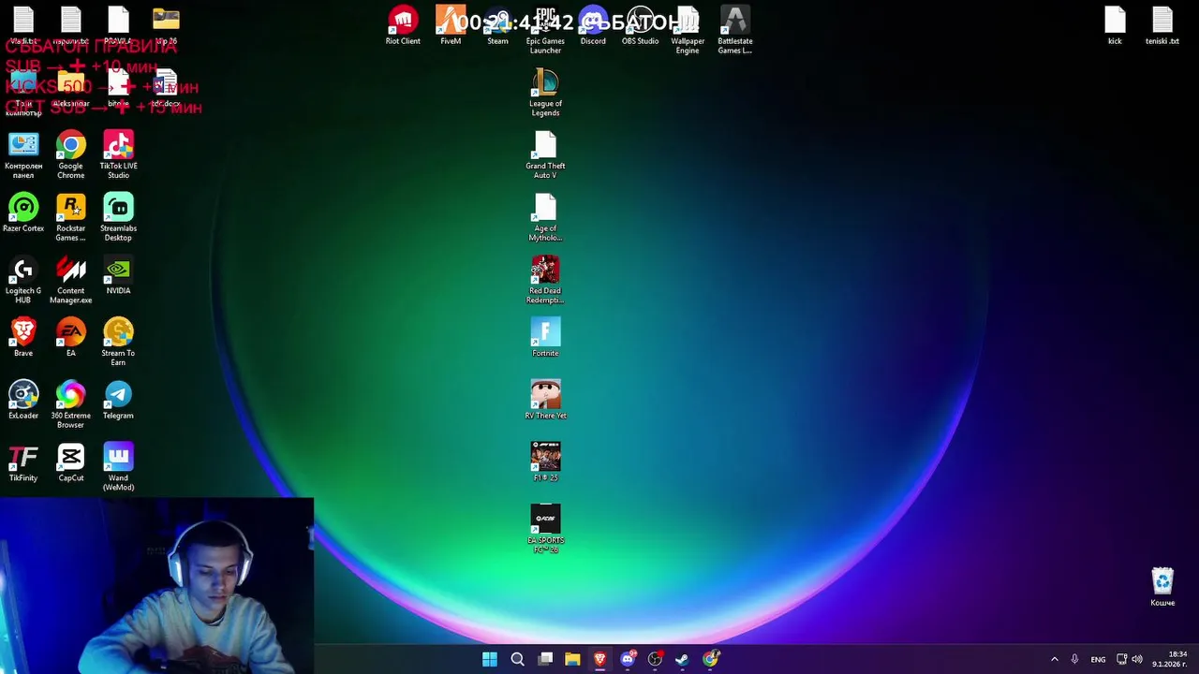
Task: Select the Razer Cortex shortcut
Action: [23, 212]
